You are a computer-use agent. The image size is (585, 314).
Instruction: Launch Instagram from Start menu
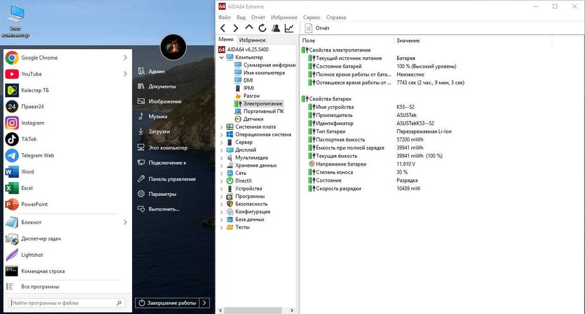pyautogui.click(x=67, y=123)
